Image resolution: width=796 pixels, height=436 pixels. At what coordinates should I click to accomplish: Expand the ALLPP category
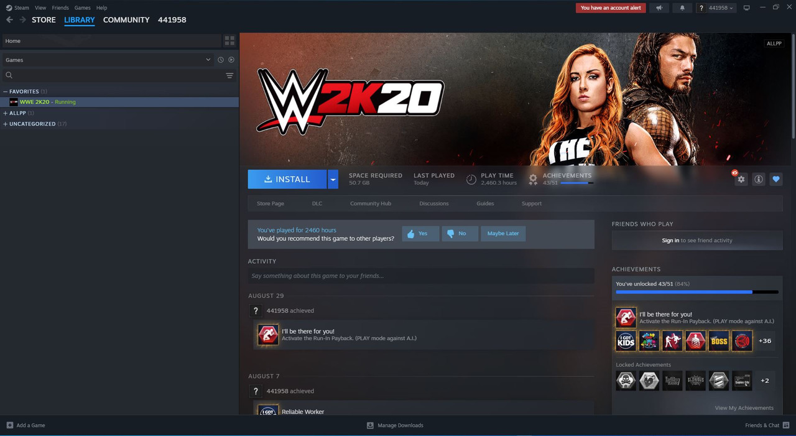pyautogui.click(x=6, y=113)
